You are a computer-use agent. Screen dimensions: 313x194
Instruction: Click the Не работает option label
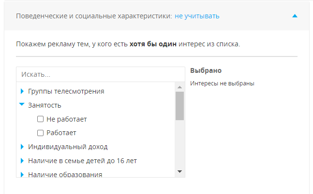pos(67,119)
